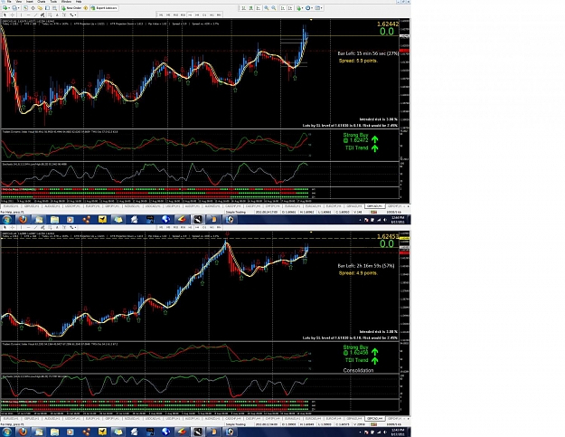Toggle the Navigator panel icon

[40, 8]
